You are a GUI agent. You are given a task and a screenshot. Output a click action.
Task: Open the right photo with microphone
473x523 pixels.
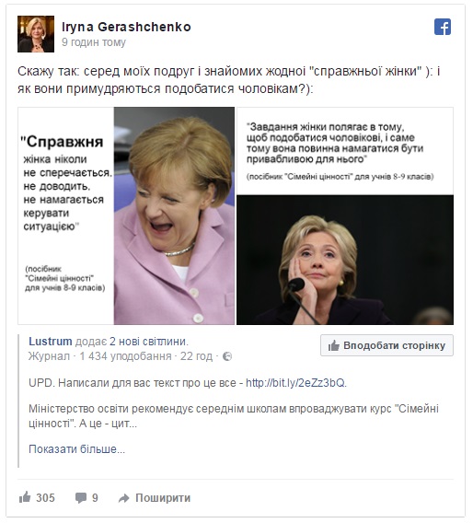click(x=345, y=260)
